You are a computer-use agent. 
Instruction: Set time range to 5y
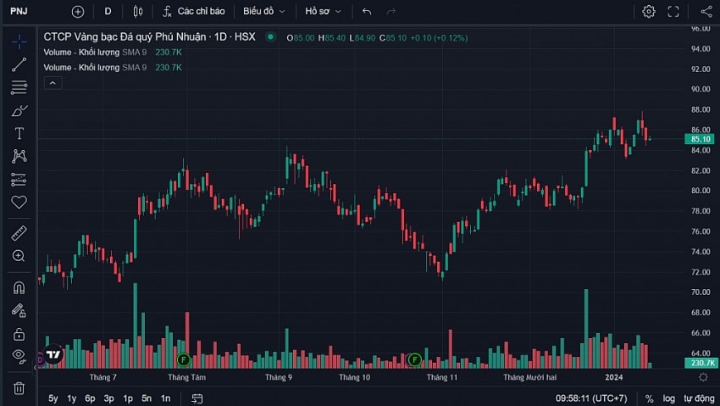53,398
